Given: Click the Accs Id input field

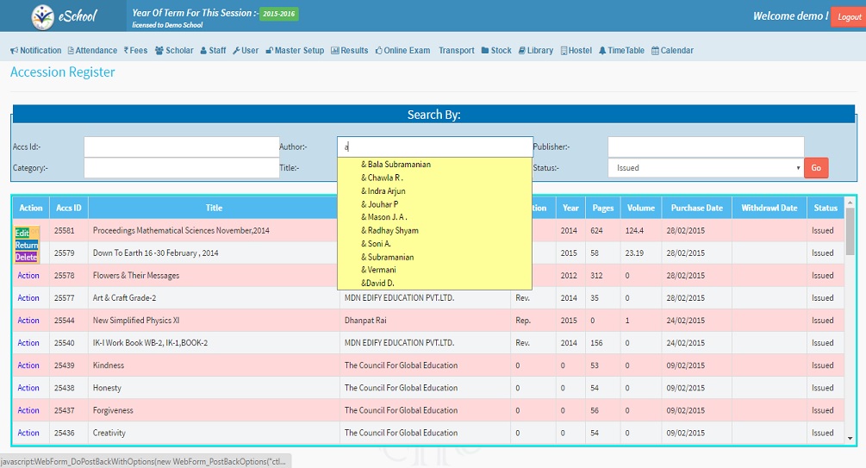Looking at the screenshot, I should pyautogui.click(x=181, y=147).
